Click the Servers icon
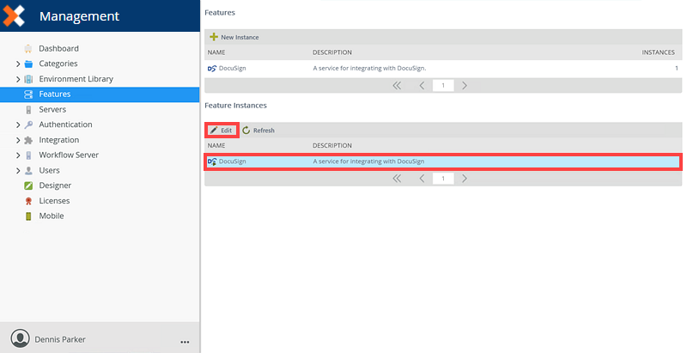This screenshot has height=353, width=687. coord(28,109)
